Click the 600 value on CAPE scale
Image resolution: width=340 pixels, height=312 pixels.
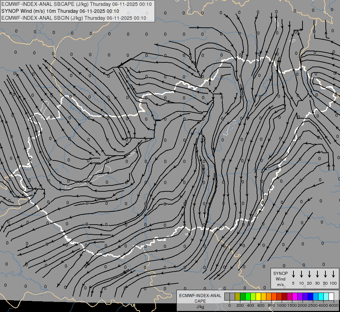click(x=261, y=305)
